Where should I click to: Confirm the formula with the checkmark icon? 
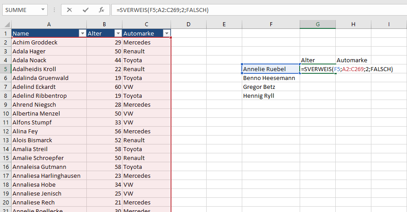click(x=85, y=10)
